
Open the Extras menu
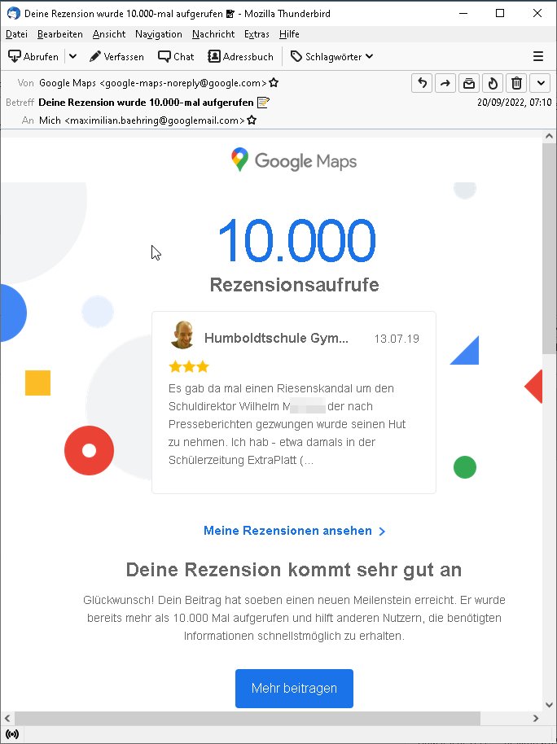tap(257, 34)
